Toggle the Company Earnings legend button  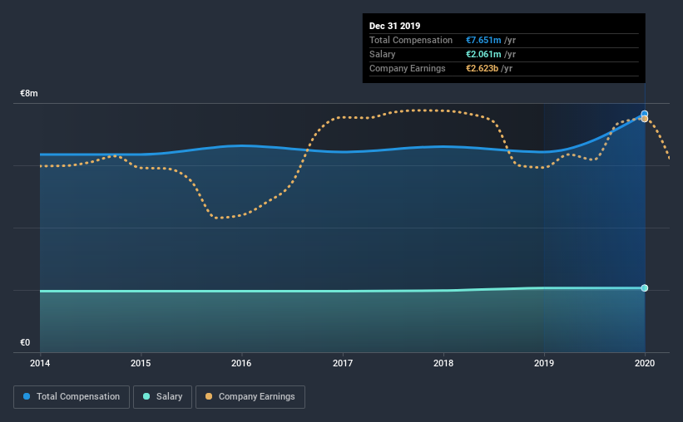pyautogui.click(x=250, y=397)
